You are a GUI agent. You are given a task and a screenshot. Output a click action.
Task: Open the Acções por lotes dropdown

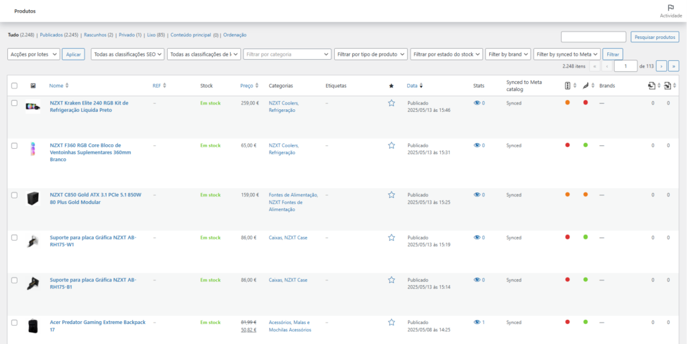pos(34,54)
